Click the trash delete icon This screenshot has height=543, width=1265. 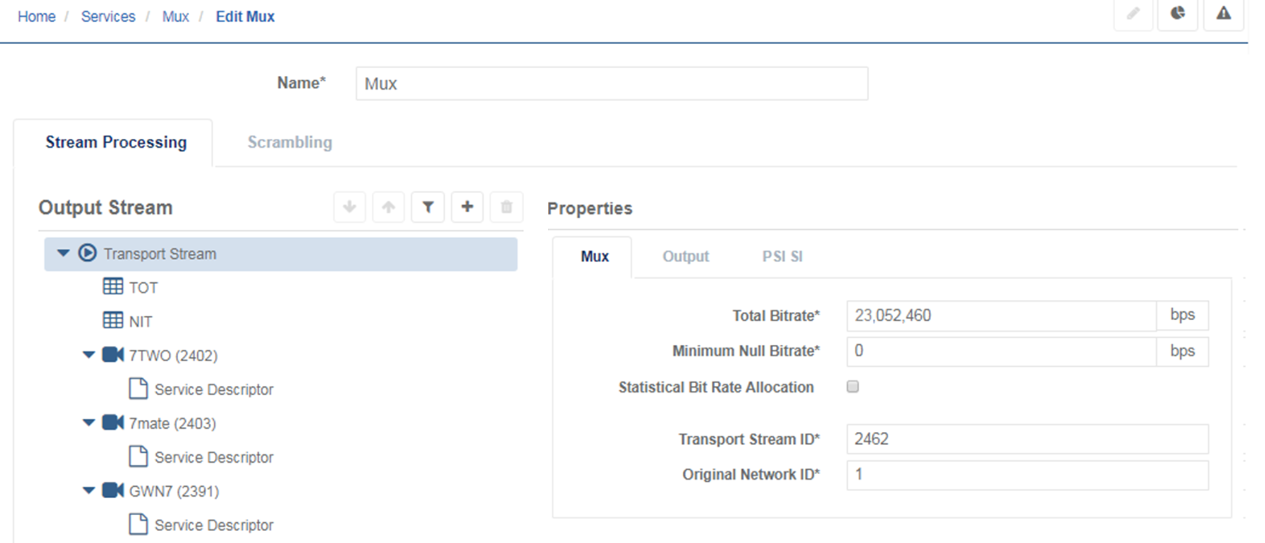point(506,207)
